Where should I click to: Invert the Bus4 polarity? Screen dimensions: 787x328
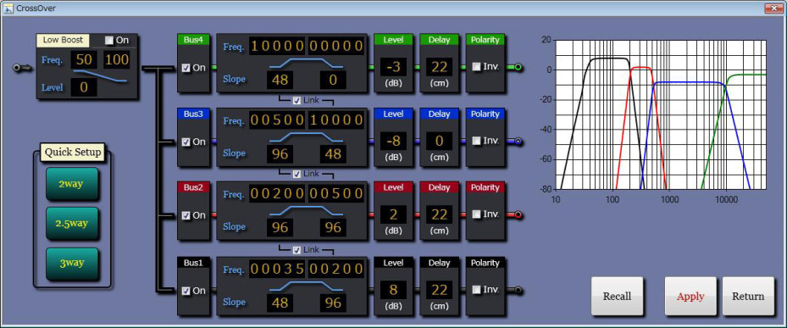(476, 67)
